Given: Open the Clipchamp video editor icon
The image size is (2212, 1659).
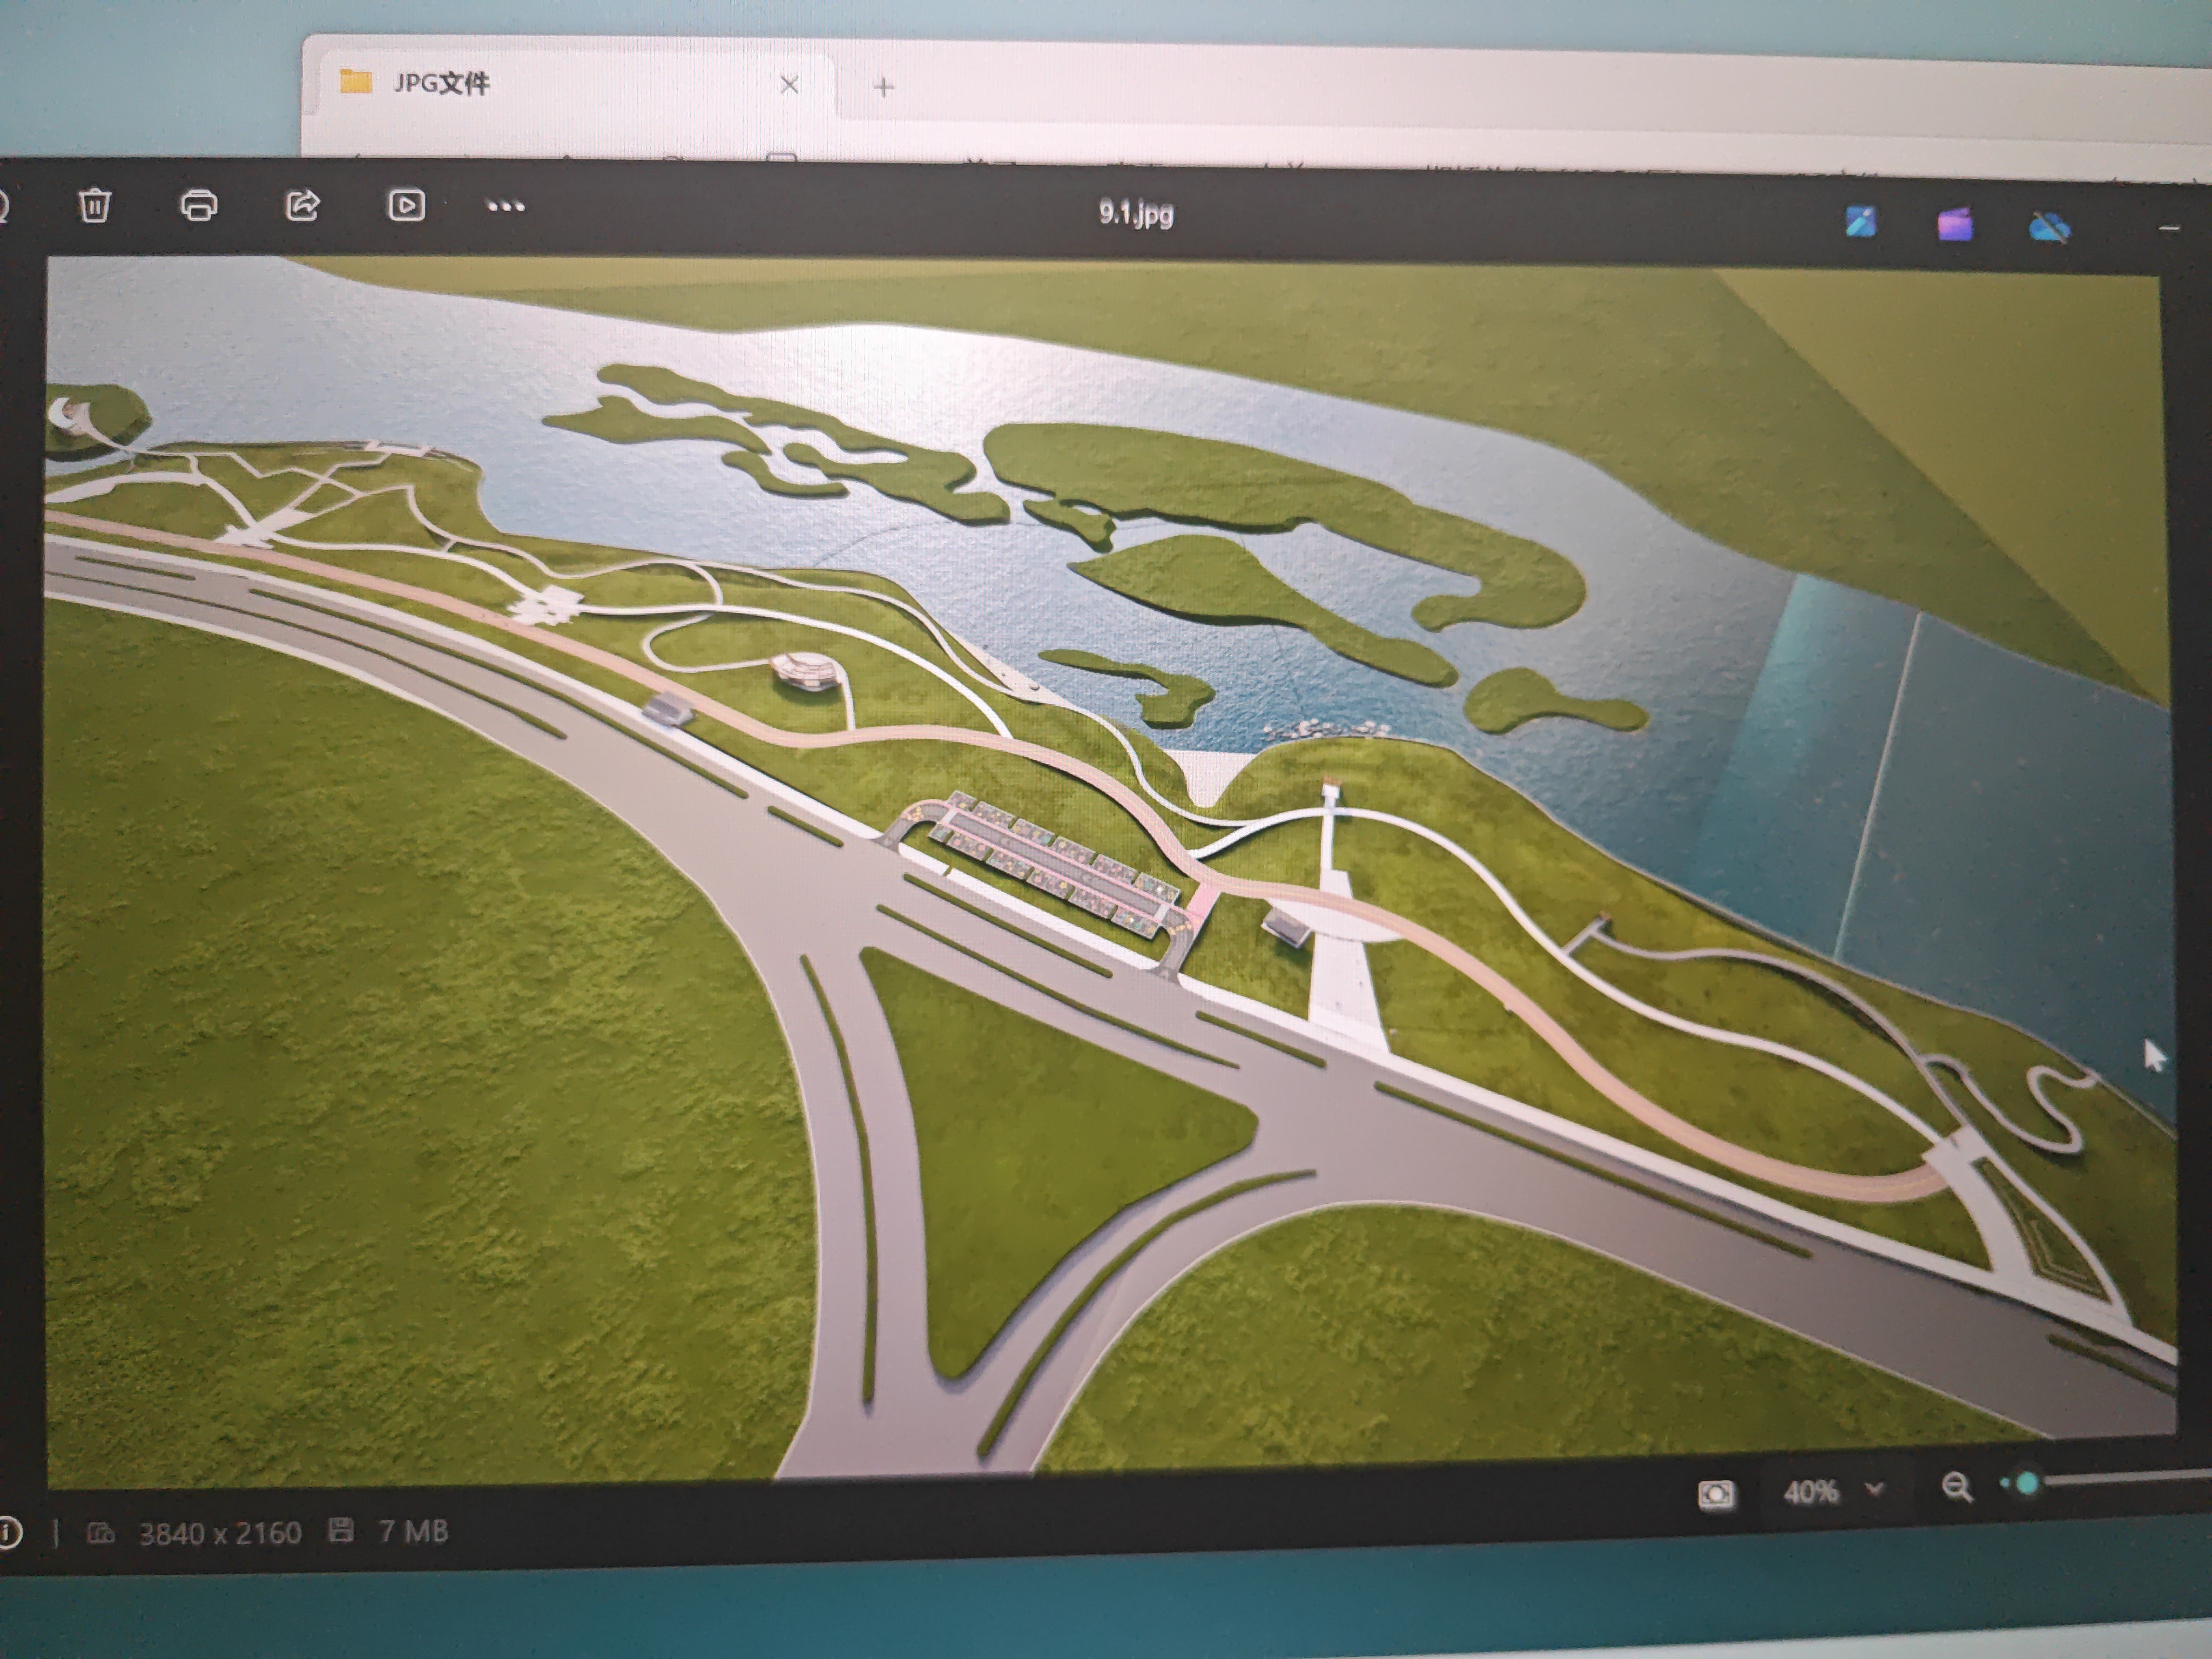Looking at the screenshot, I should [x=1955, y=225].
